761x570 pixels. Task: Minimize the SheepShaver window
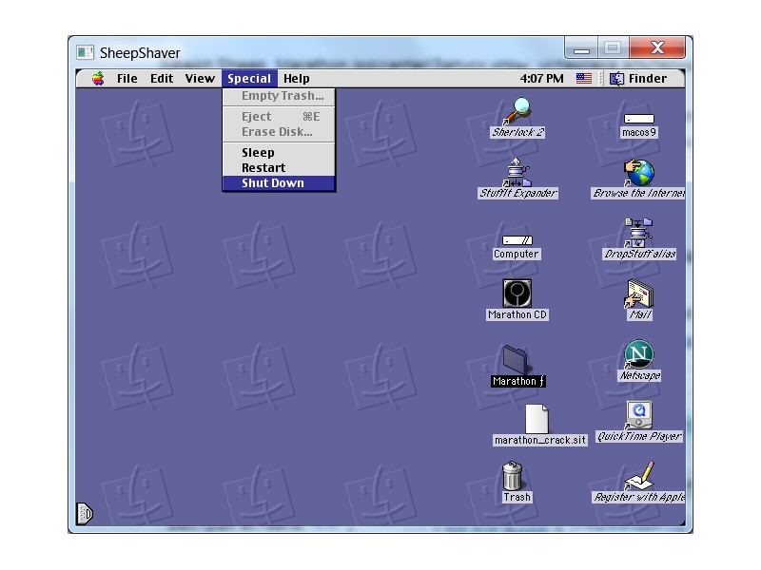tap(581, 48)
